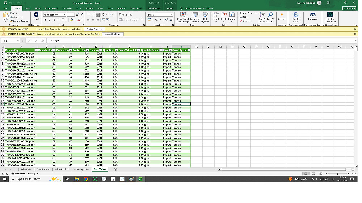The height and width of the screenshot is (203, 362).
Task: Toggle Italic formatting
Action: (x=49, y=20)
